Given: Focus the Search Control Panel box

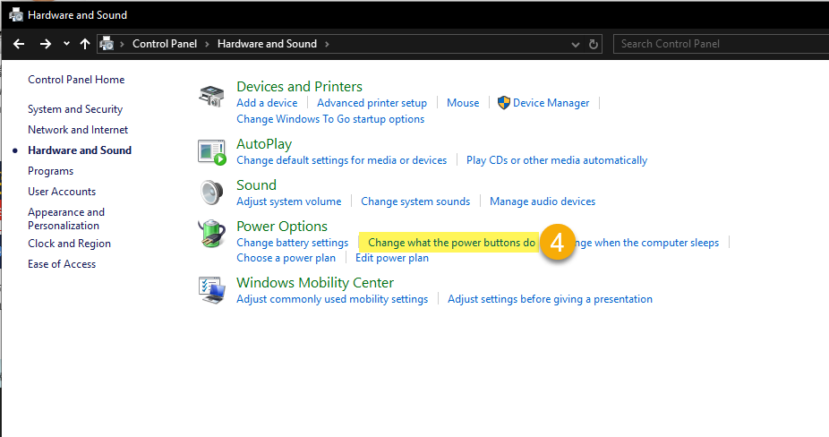Looking at the screenshot, I should (x=721, y=44).
